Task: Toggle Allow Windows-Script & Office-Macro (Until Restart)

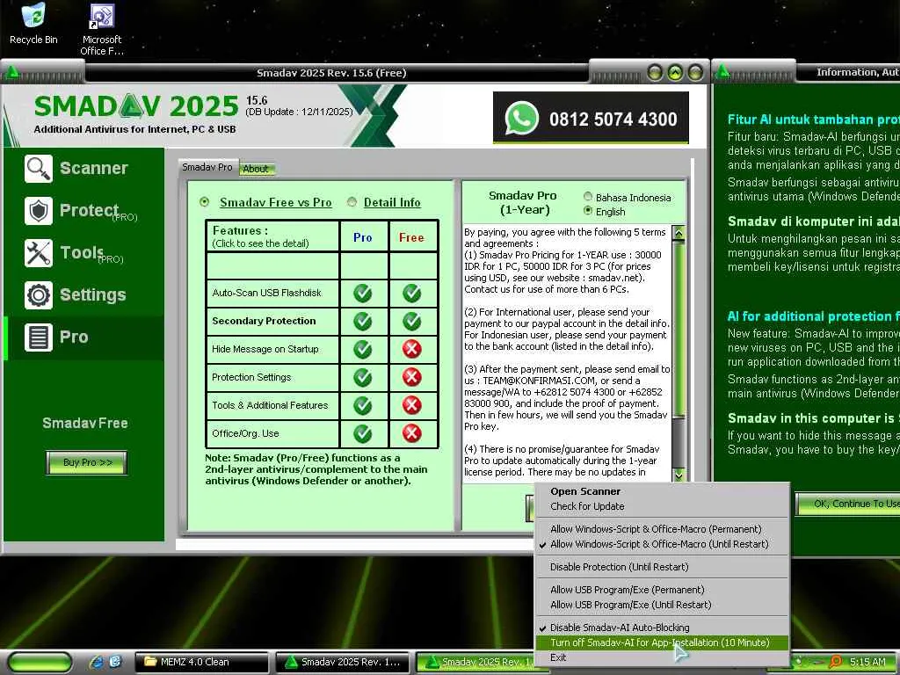Action: click(661, 544)
